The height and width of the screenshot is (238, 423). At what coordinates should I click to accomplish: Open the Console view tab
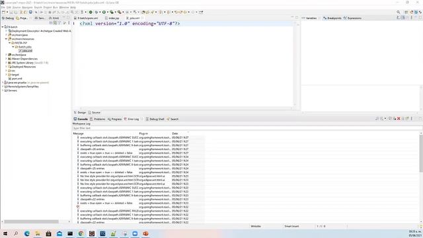coord(81,119)
